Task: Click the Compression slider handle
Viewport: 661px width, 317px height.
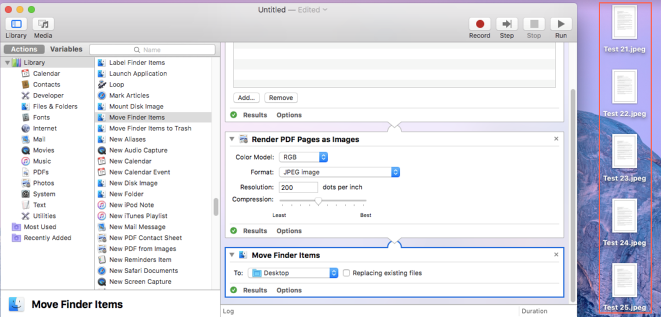Action: click(x=318, y=201)
